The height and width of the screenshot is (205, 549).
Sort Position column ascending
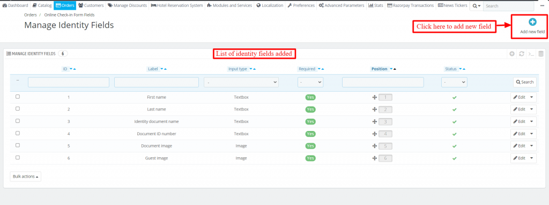click(x=395, y=69)
